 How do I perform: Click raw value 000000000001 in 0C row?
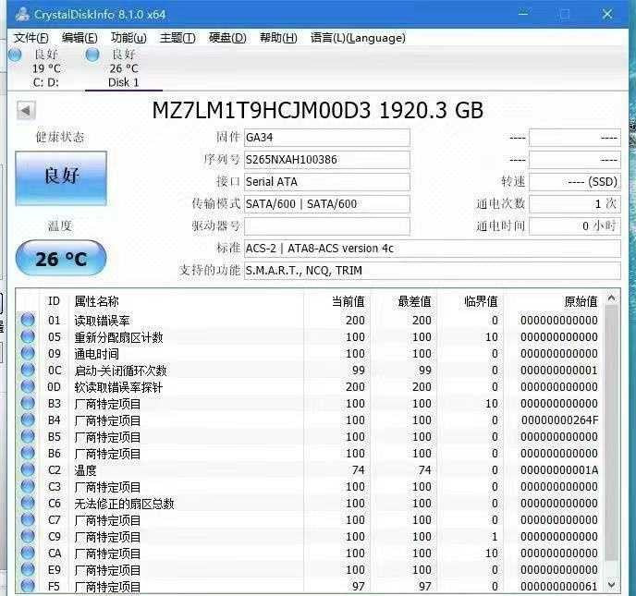559,371
